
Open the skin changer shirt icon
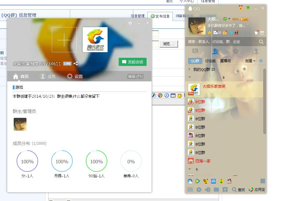point(257,32)
